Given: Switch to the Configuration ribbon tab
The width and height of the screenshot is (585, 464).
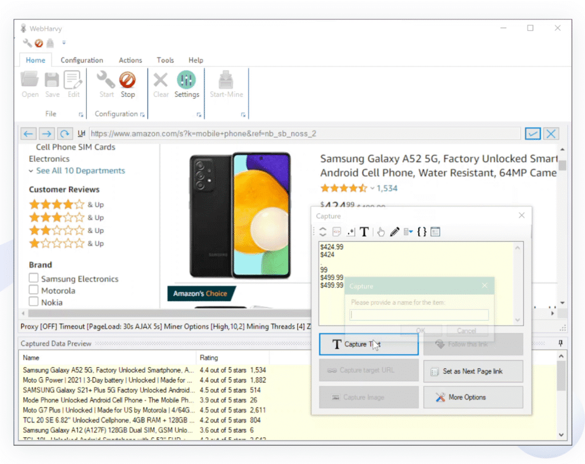Looking at the screenshot, I should tap(82, 60).
